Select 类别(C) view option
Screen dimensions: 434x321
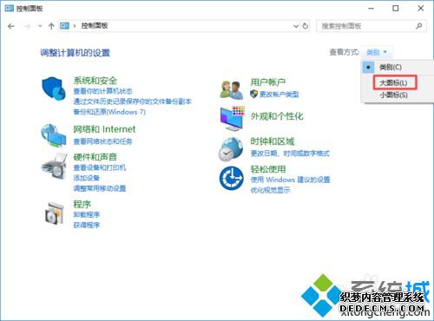[x=391, y=67]
